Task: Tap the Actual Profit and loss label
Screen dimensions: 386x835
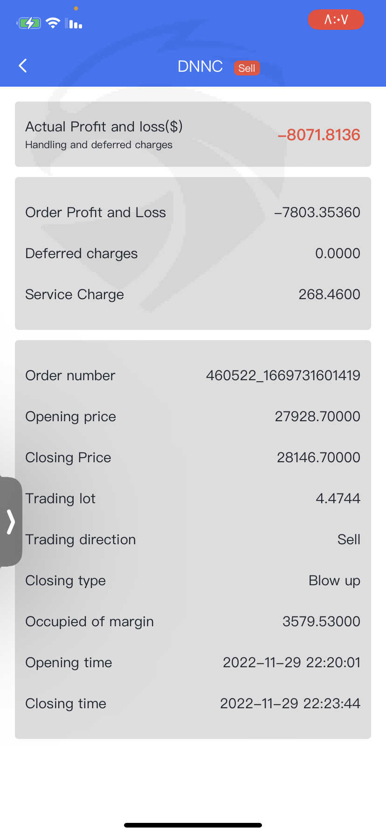Action: click(x=103, y=127)
